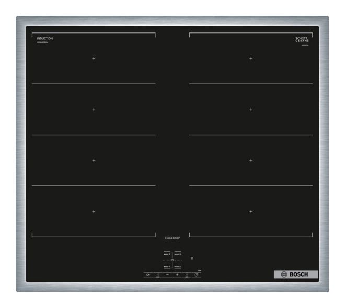Image resolution: width=345 pixels, height=308 pixels.
Task: Select the rear-left zone display
Action: 167,254
